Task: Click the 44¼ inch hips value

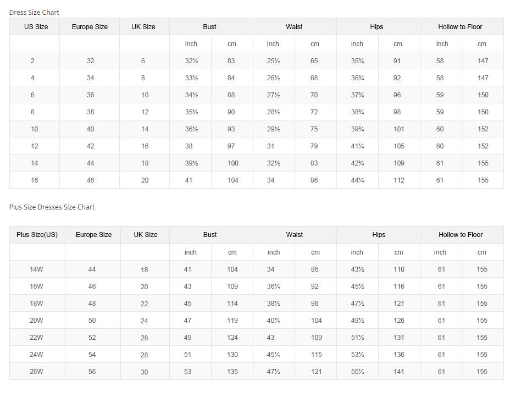Action: [x=357, y=180]
